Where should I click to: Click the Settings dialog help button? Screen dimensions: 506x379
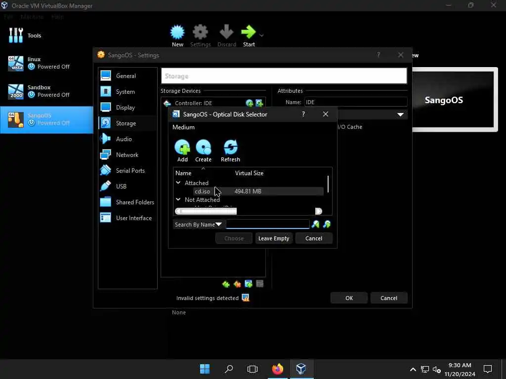(378, 55)
